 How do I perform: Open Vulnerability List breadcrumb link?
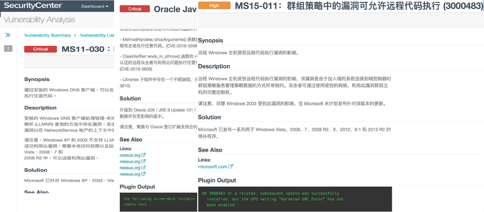click(97, 35)
